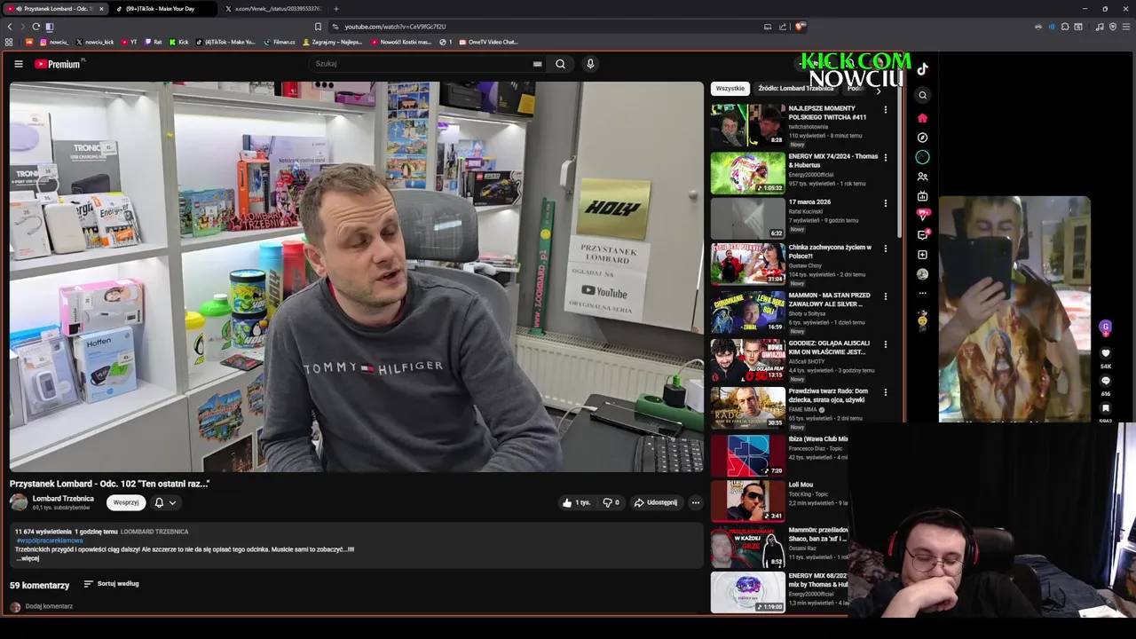1136x639 pixels.
Task: Click the Udostępnij share button
Action: [656, 502]
